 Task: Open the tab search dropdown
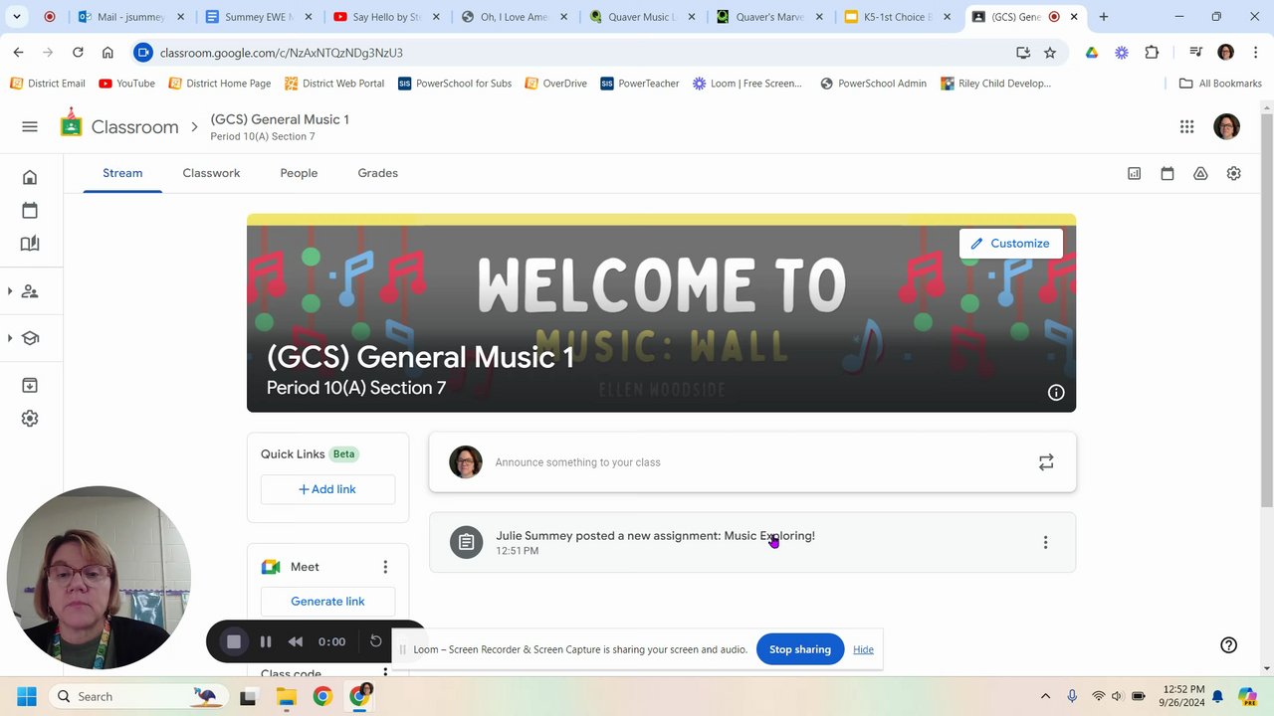17,17
